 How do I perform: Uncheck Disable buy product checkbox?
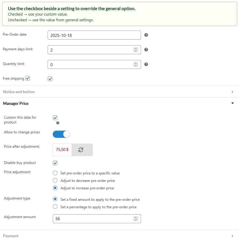[55, 163]
